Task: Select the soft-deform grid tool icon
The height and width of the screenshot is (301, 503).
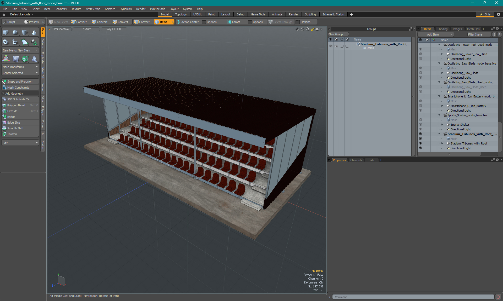Action: 15,59
